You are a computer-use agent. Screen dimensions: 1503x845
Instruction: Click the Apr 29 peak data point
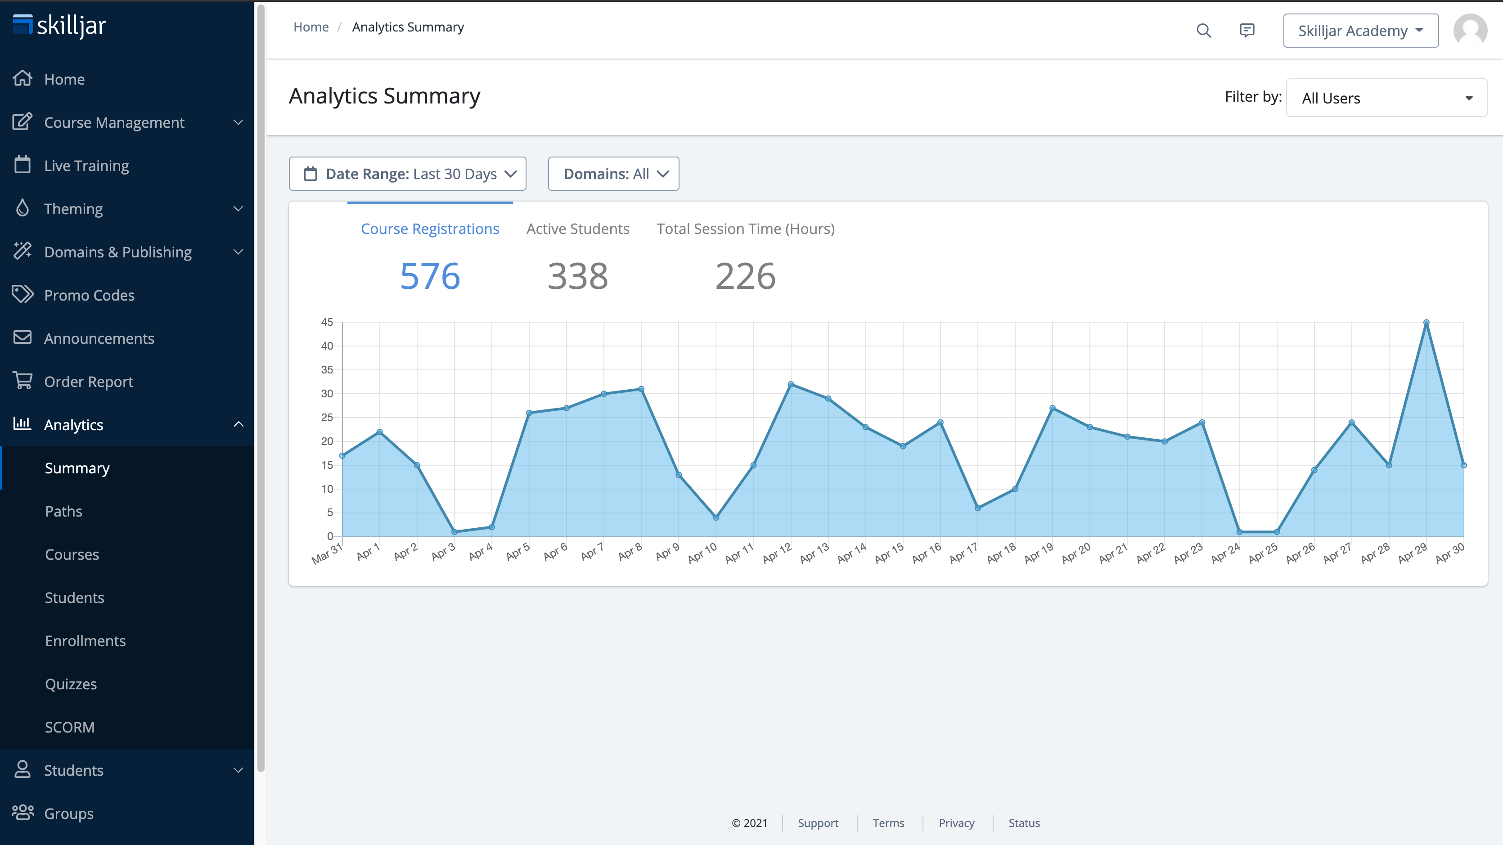click(1426, 322)
